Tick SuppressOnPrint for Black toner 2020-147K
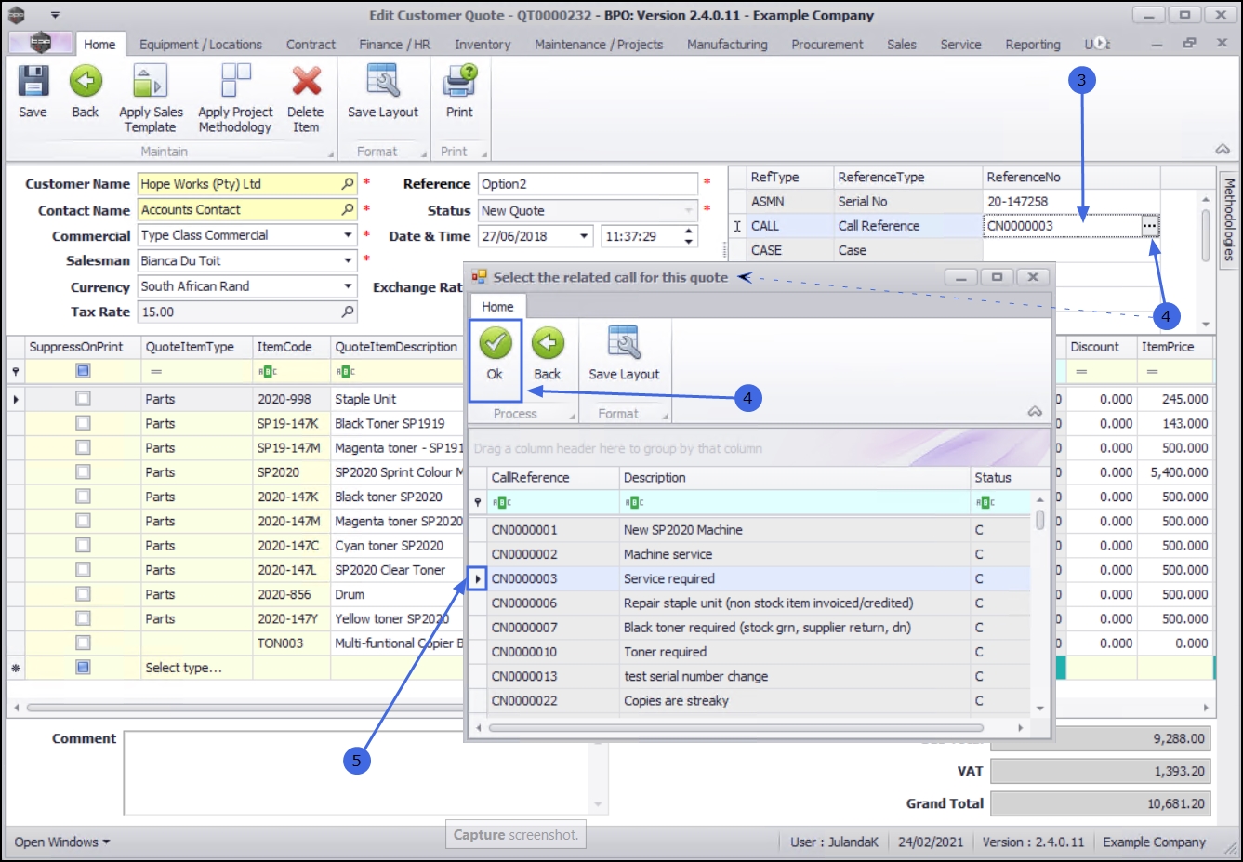Screen dimensions: 1243x862 pyautogui.click(x=83, y=497)
